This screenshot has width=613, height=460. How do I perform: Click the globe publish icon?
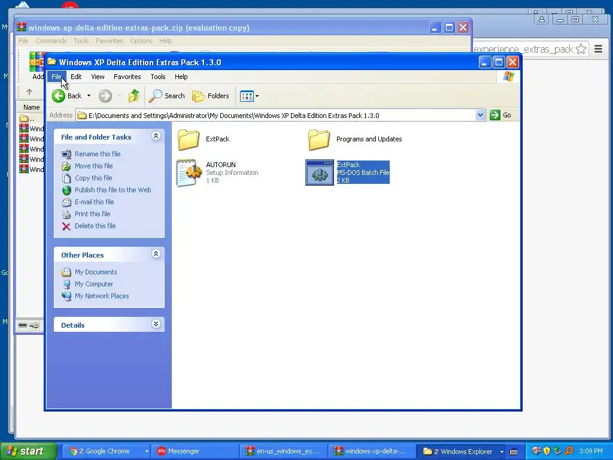click(66, 190)
